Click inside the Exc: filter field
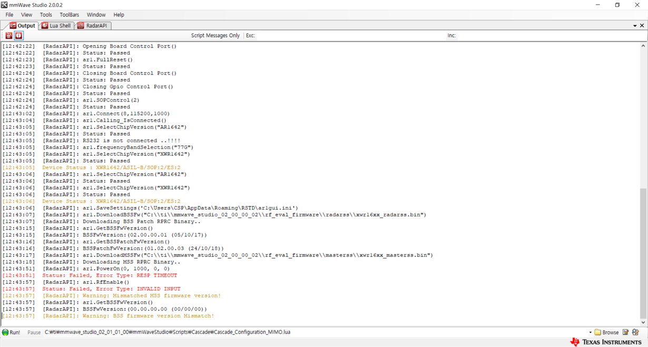648x347 pixels. pos(350,35)
